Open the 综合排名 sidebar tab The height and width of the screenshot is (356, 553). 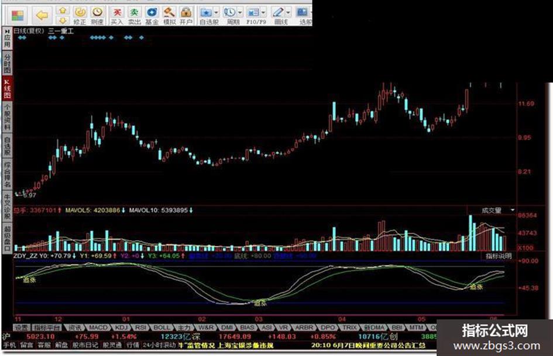pos(7,174)
